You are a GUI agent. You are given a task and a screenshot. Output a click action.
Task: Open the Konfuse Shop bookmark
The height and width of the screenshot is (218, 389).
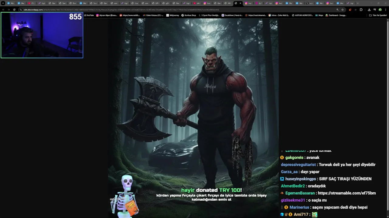pyautogui.click(x=189, y=15)
